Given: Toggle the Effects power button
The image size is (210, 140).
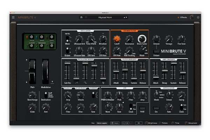Looking at the screenshot, I should click(178, 17).
